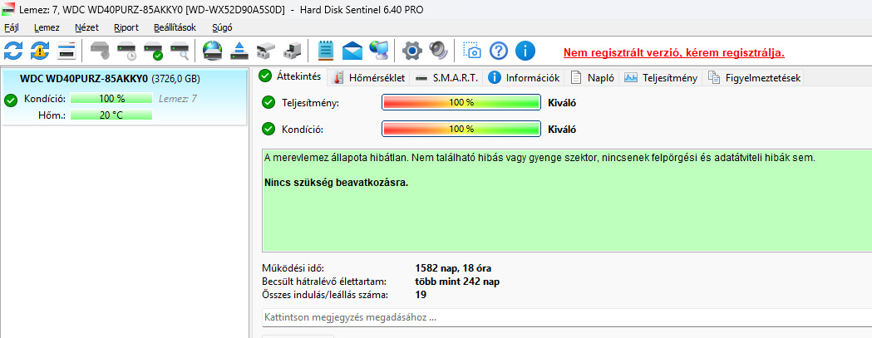
Task: Switch to the Hőmérséklet tab
Action: (x=369, y=78)
